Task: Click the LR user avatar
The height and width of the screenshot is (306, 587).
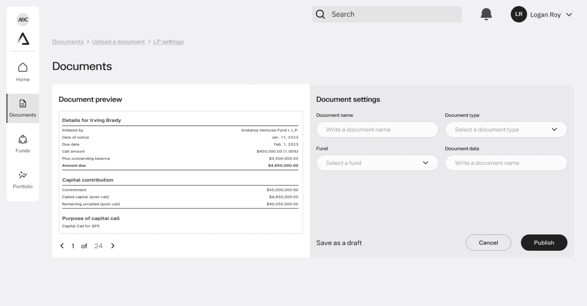Action: (x=519, y=14)
